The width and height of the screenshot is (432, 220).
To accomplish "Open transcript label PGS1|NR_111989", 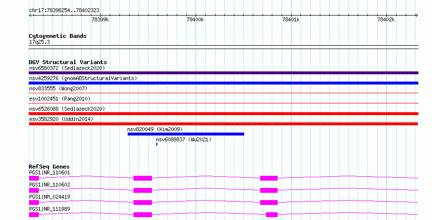I will pos(50,209).
